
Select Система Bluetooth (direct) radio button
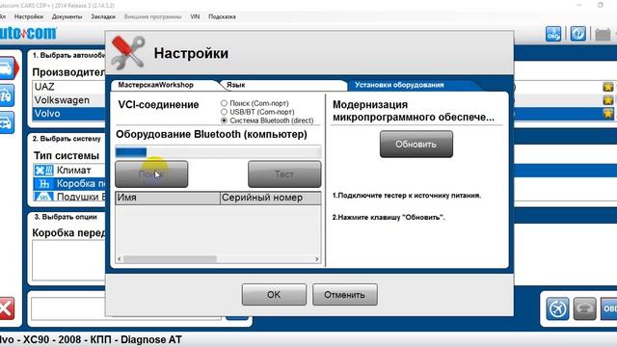click(x=224, y=120)
